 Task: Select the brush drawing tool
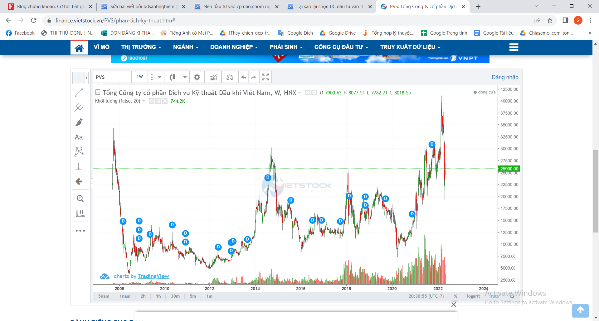(79, 122)
